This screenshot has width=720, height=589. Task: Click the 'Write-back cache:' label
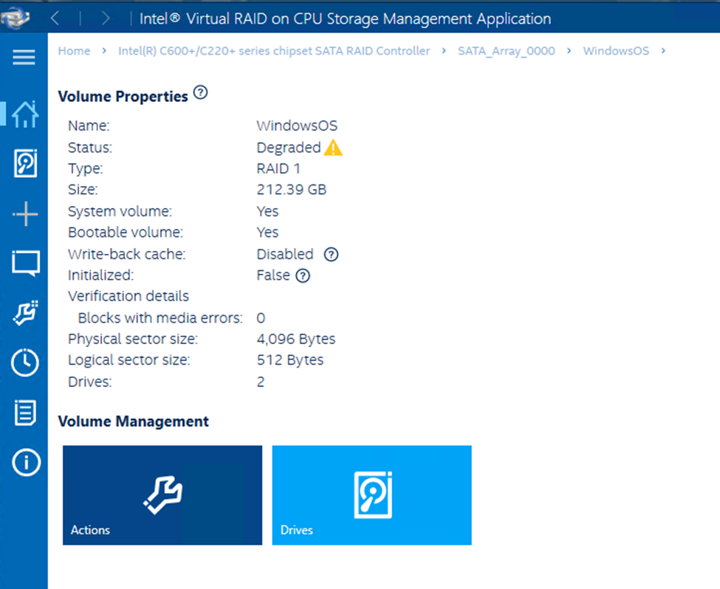(x=127, y=255)
